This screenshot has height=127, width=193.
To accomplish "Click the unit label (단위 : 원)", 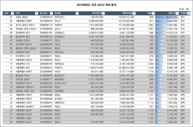I will (x=184, y=9).
